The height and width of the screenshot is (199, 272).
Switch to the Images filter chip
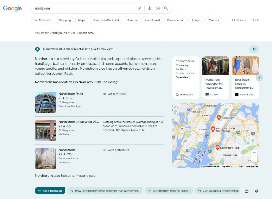197,20
